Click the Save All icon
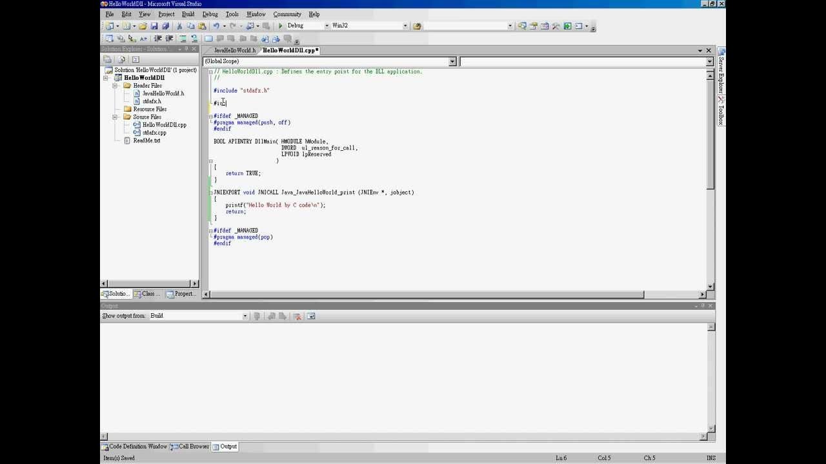Viewport: 826px width, 464px height. click(165, 26)
